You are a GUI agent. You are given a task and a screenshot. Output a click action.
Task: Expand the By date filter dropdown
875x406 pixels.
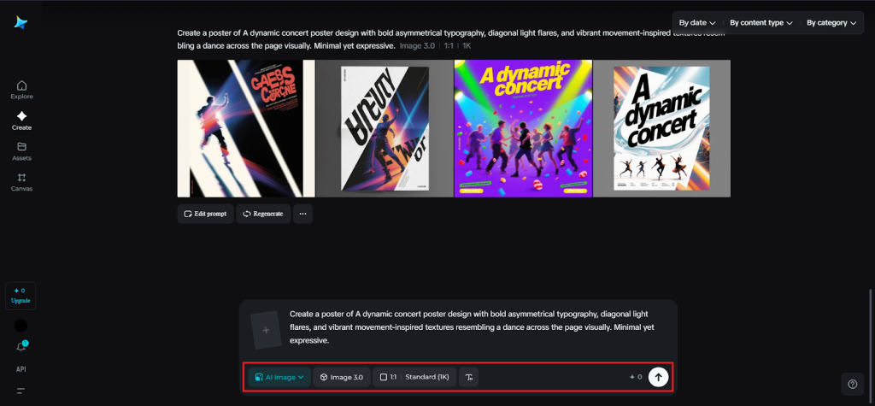click(x=696, y=23)
